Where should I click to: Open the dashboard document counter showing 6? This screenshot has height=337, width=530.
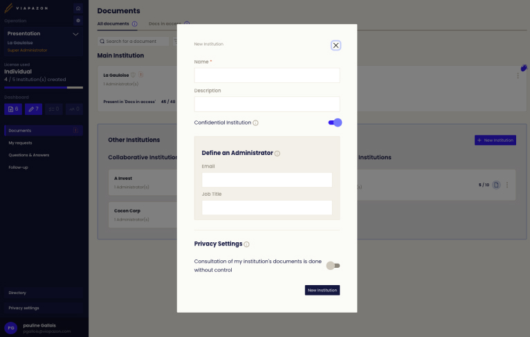click(x=13, y=109)
